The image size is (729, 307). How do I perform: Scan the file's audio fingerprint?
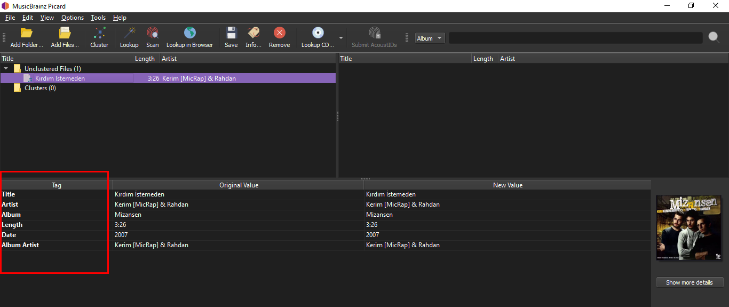(153, 34)
